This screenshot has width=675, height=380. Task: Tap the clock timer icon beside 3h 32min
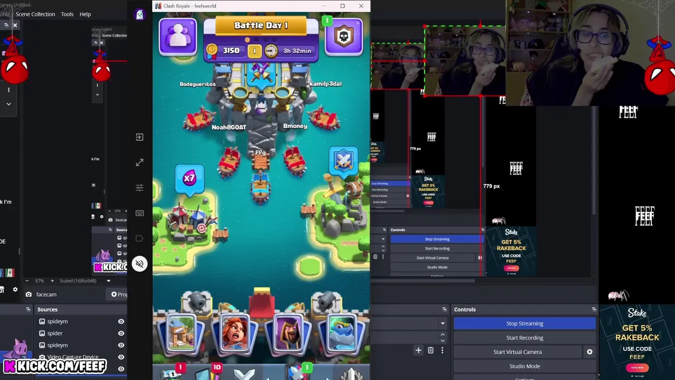coord(271,51)
